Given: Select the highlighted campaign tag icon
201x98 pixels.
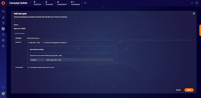Looking at the screenshot, I should click(x=3, y=29).
